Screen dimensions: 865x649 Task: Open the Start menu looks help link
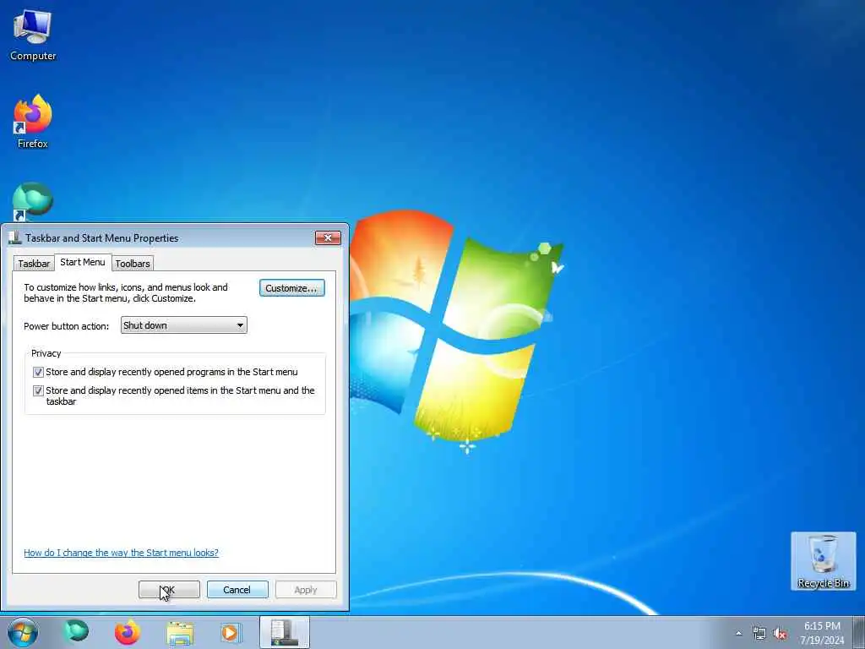tap(121, 553)
